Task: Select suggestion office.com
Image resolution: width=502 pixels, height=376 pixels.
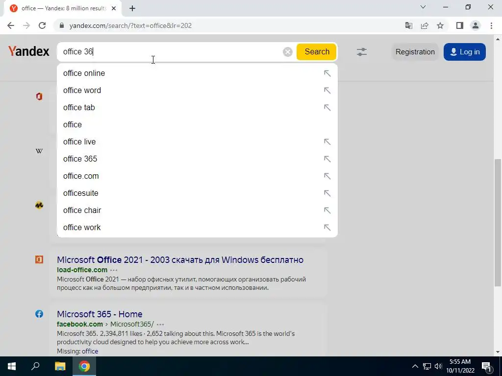Action: coord(197,176)
